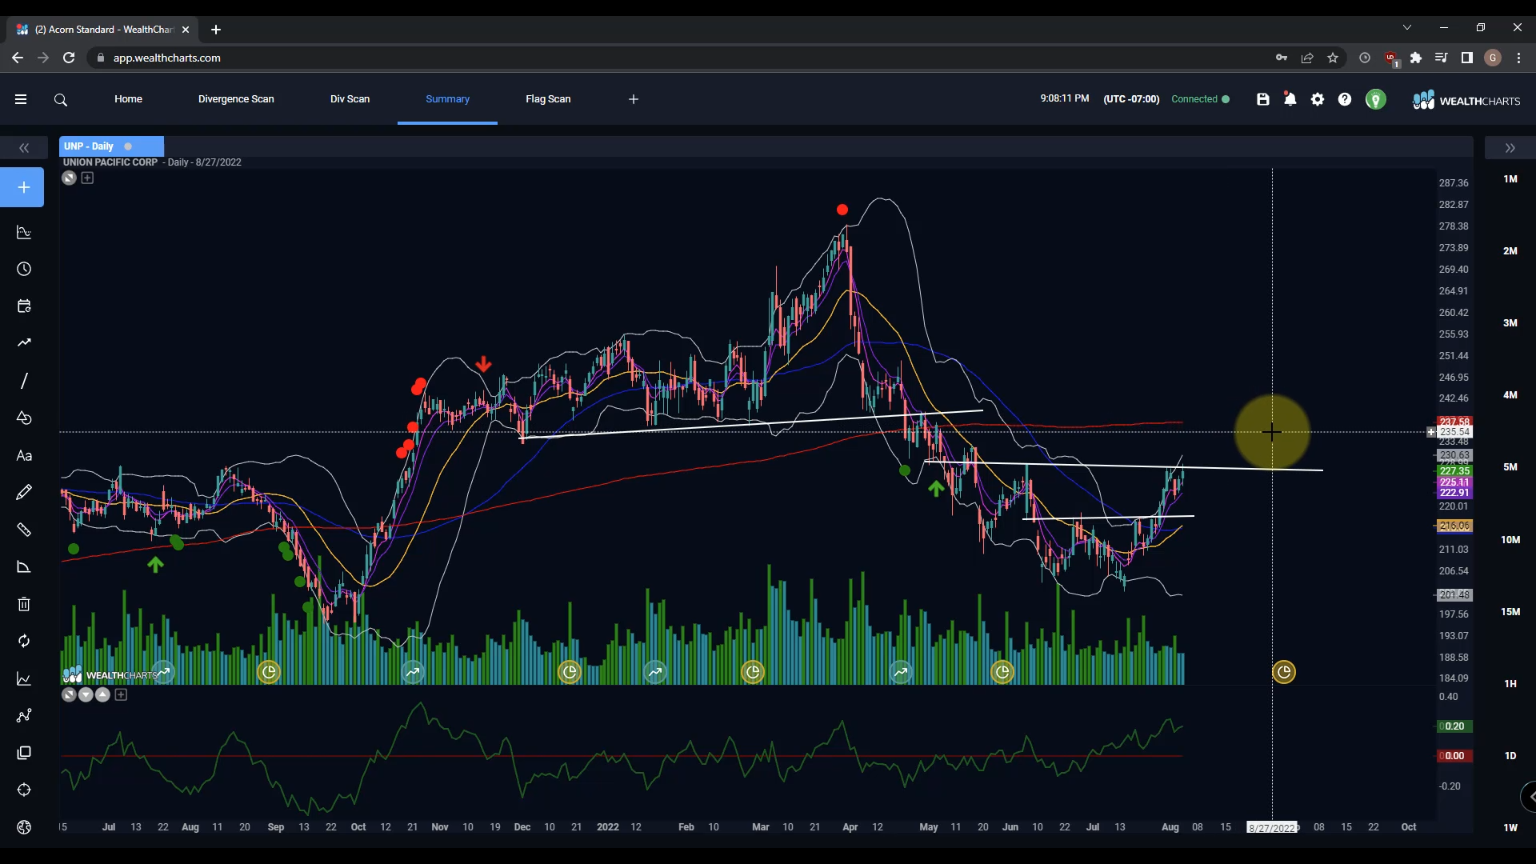Screen dimensions: 1536x864
Task: Set timeframe to 3M
Action: tap(1510, 323)
